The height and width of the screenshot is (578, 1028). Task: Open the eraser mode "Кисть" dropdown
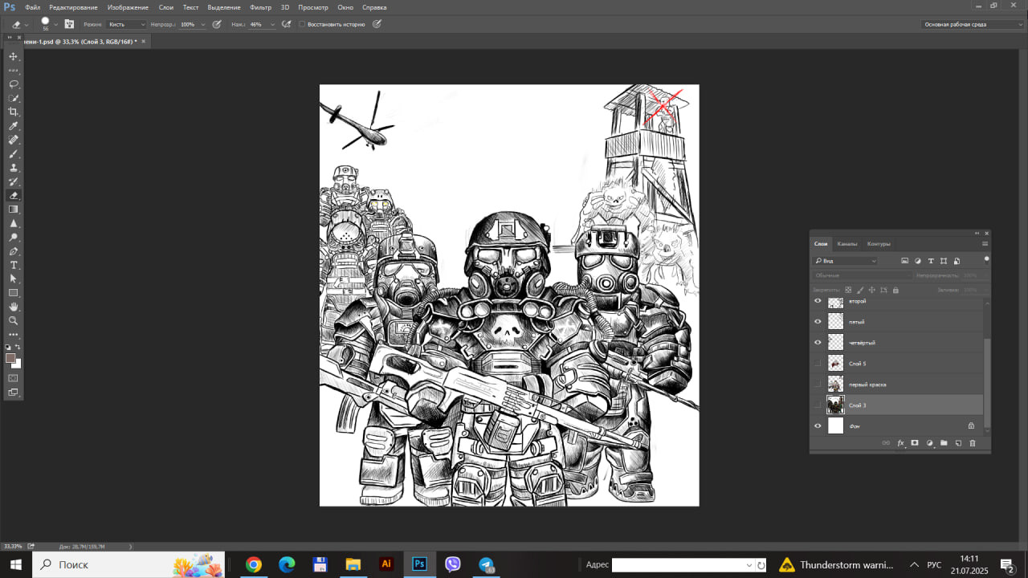pos(127,24)
